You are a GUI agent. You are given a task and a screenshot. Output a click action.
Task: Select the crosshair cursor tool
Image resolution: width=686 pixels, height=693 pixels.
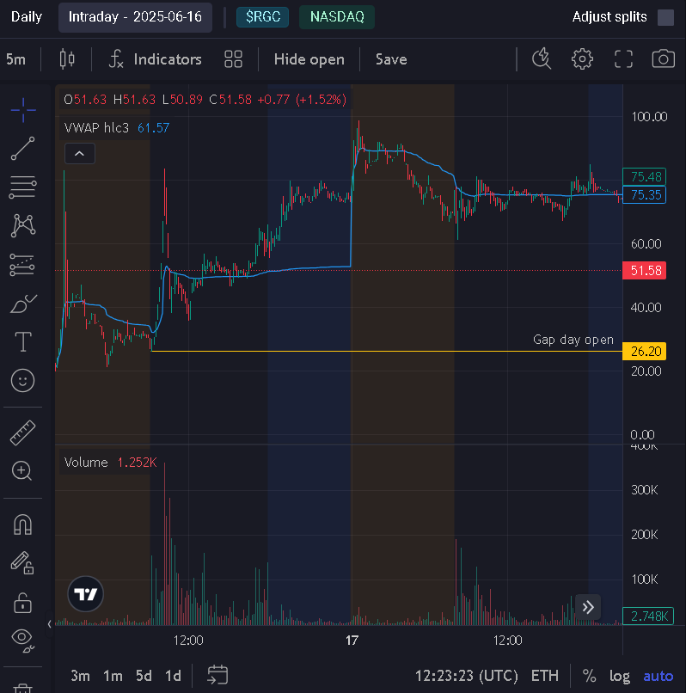tap(23, 109)
